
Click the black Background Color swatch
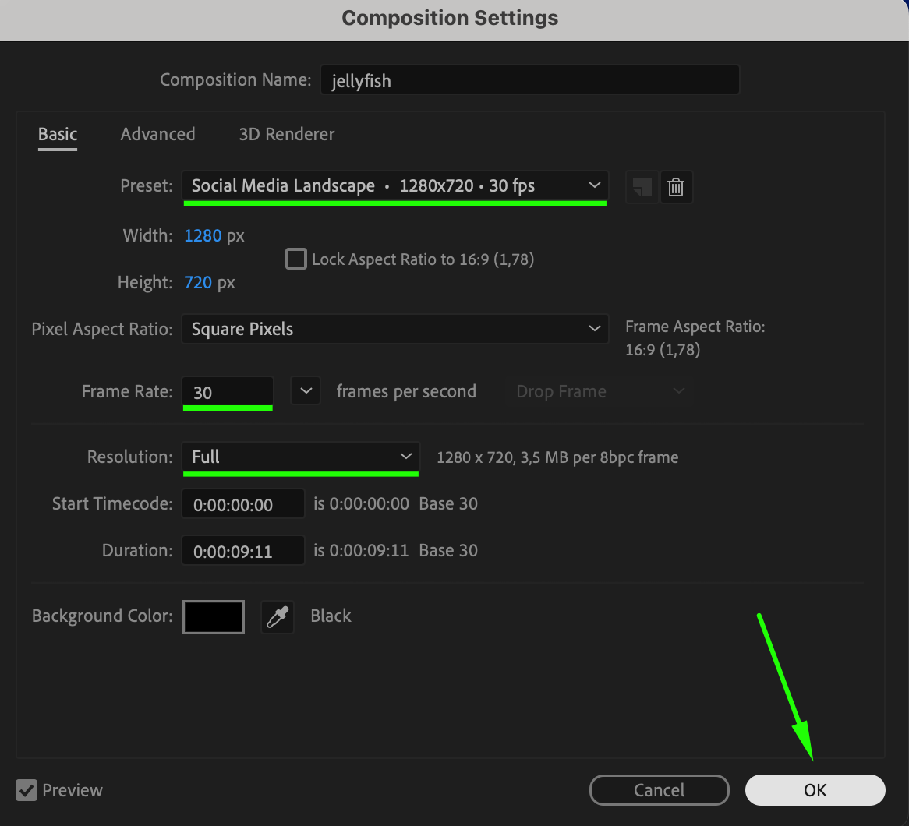coord(214,617)
